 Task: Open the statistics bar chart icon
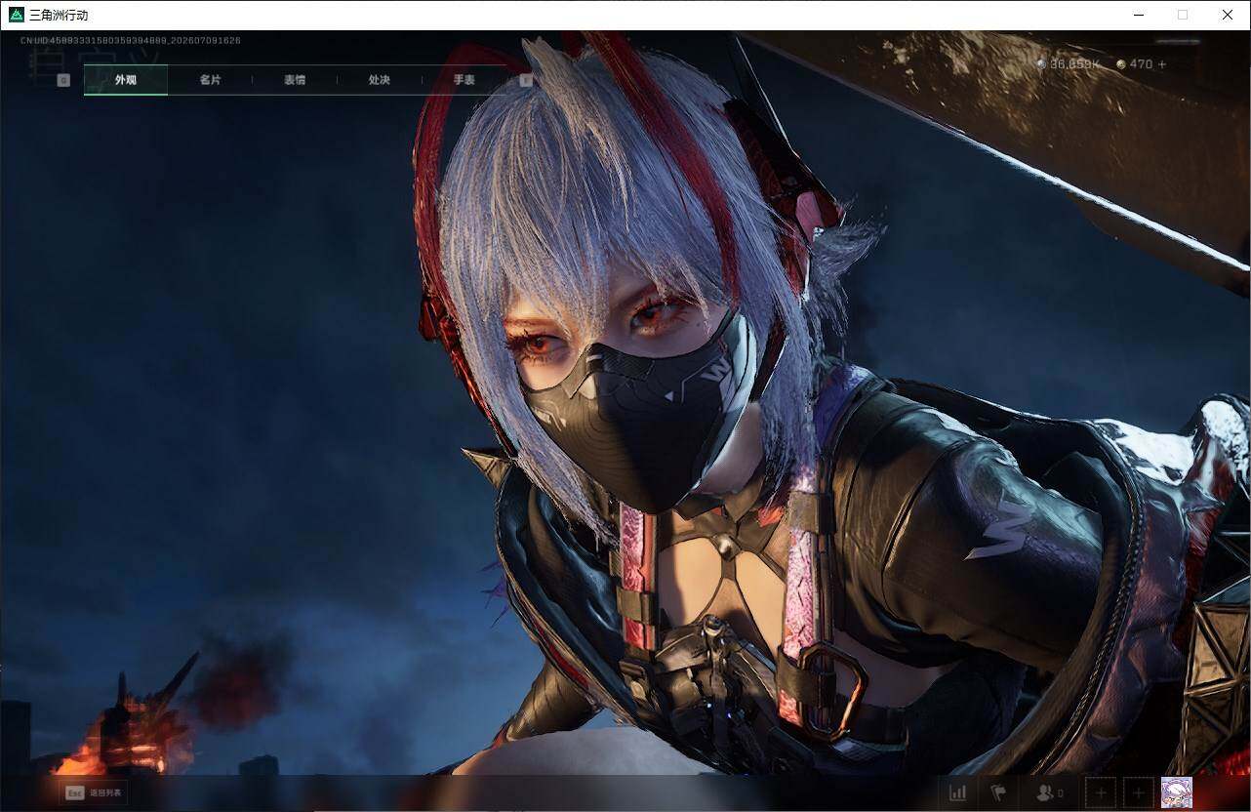click(958, 793)
